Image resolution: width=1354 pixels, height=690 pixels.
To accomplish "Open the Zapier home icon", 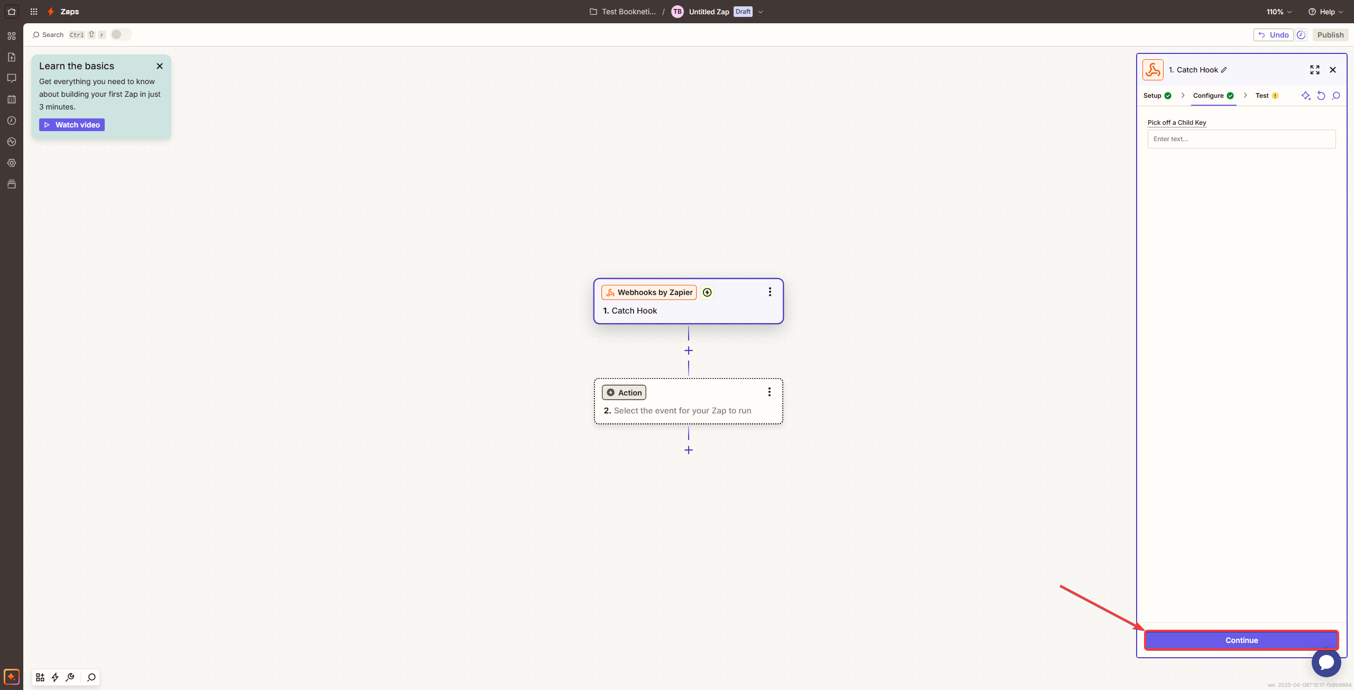I will pos(12,11).
